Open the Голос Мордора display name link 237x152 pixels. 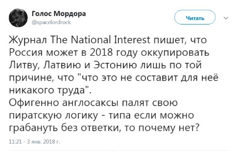58,14
